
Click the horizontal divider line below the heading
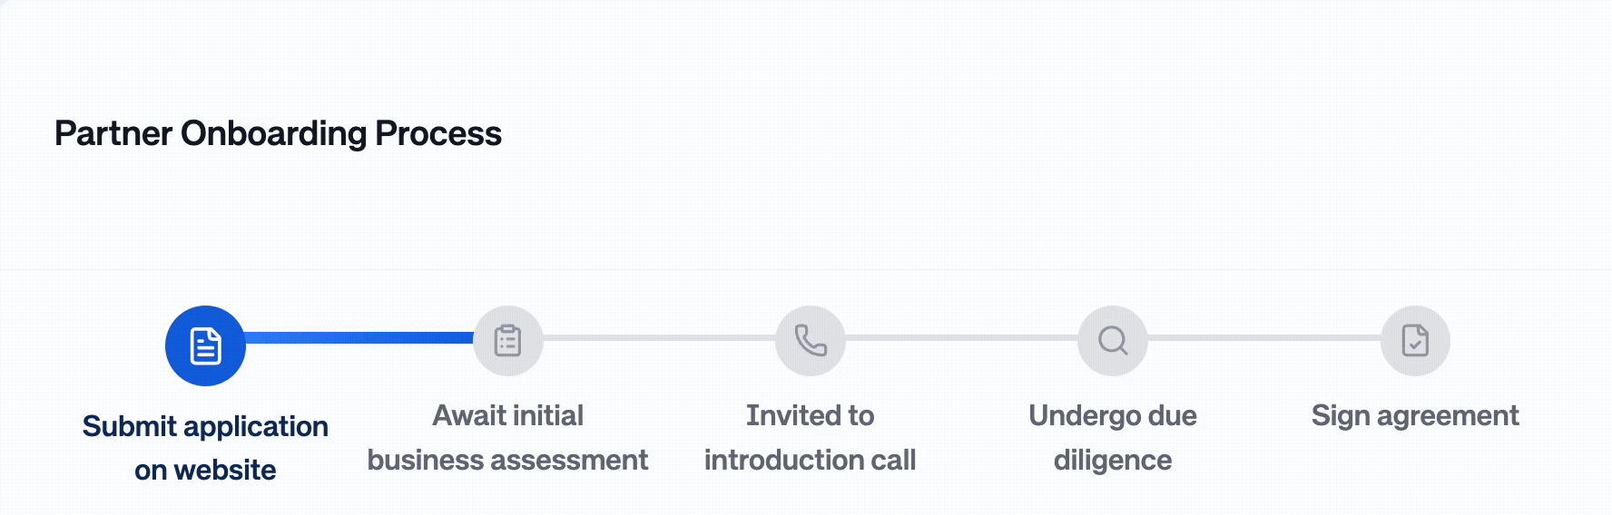click(x=806, y=269)
